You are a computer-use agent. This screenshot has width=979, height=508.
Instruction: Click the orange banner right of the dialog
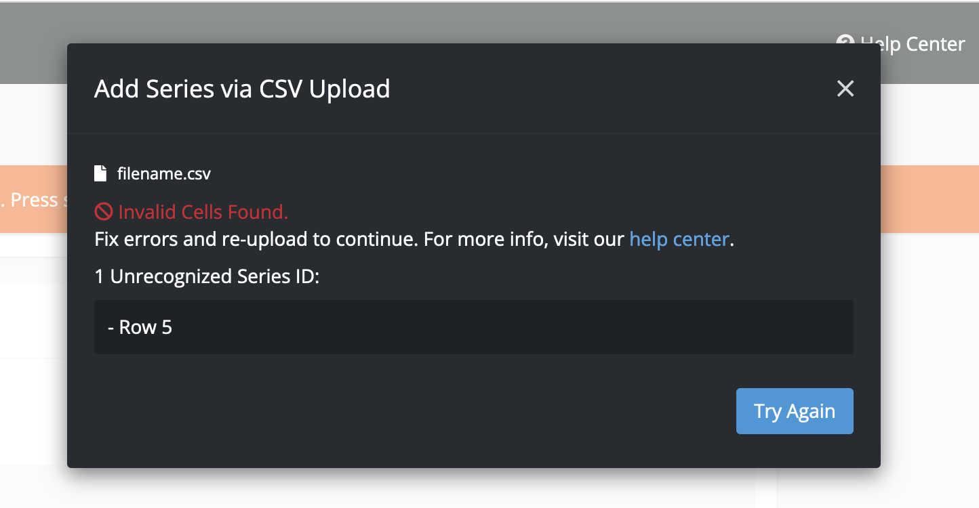(x=929, y=199)
